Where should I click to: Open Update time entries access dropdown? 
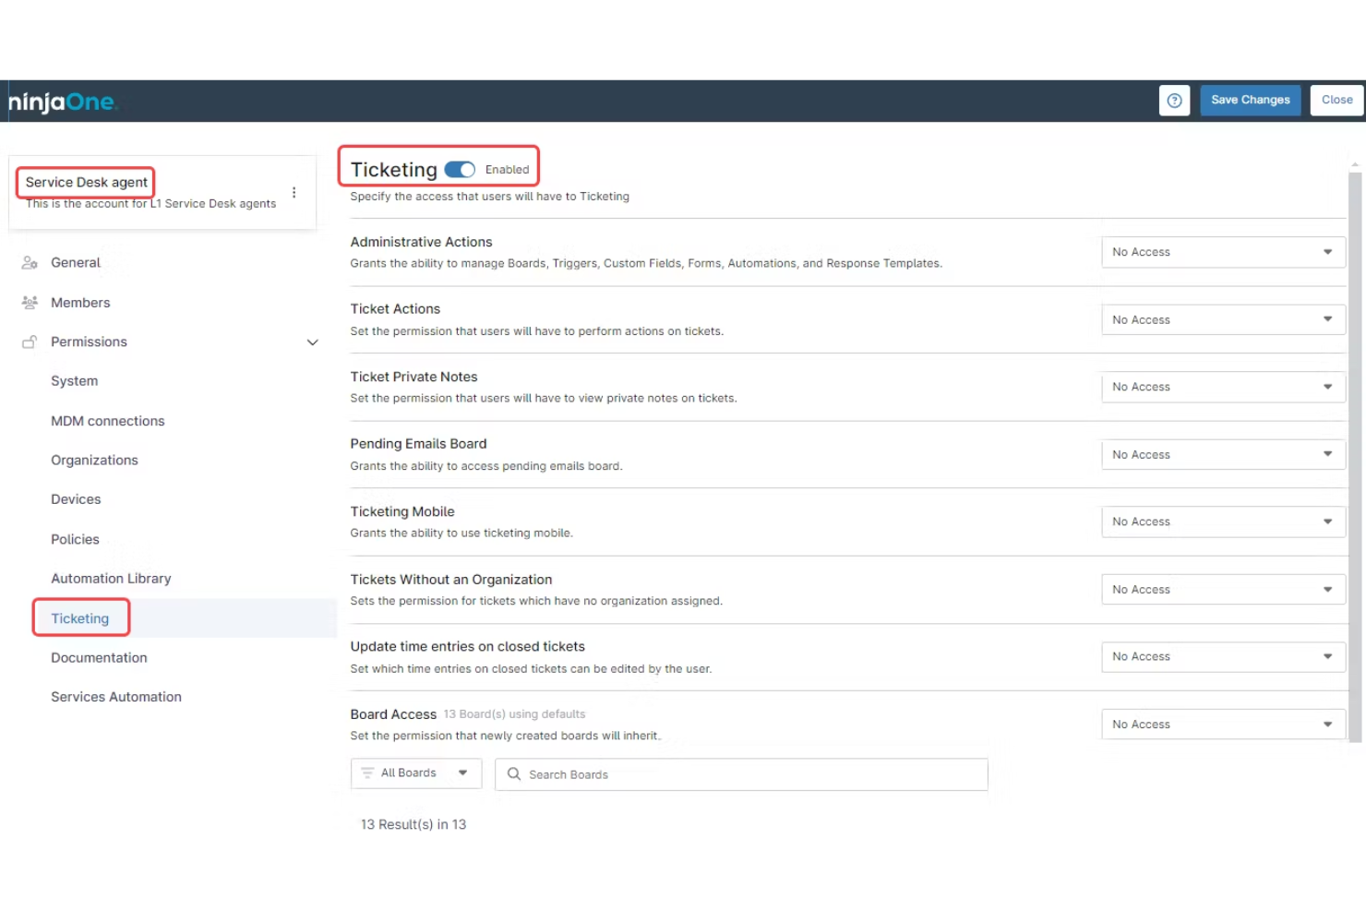point(1223,656)
